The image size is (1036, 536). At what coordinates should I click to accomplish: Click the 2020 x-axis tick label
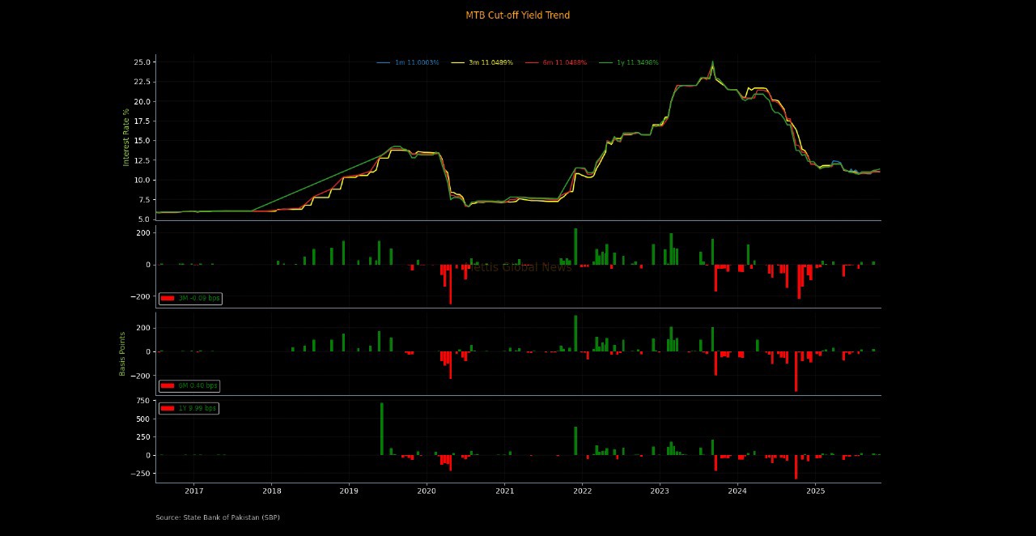427,491
